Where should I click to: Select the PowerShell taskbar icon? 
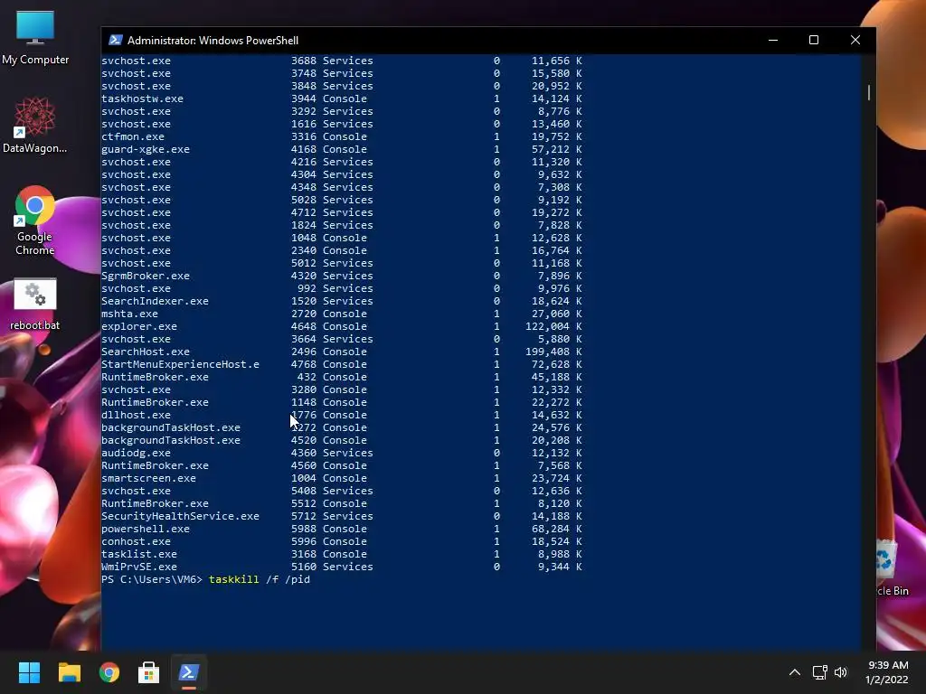[189, 672]
